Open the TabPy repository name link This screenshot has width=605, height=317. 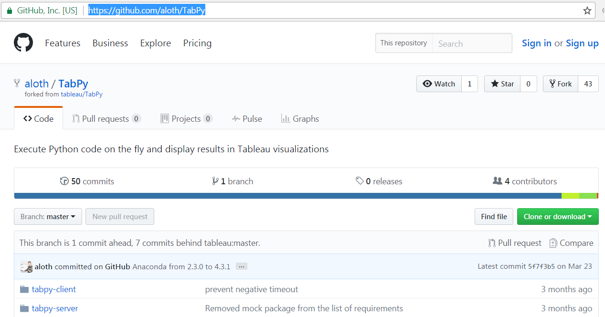(73, 84)
